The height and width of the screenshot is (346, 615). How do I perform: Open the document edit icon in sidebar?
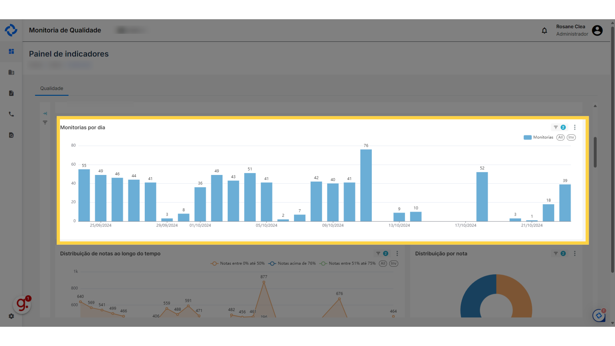pyautogui.click(x=11, y=93)
